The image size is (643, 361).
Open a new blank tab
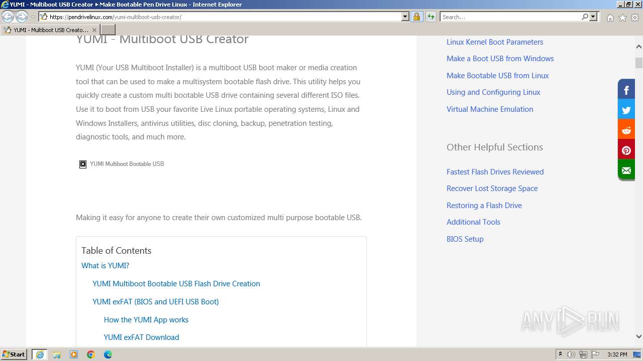[x=108, y=30]
